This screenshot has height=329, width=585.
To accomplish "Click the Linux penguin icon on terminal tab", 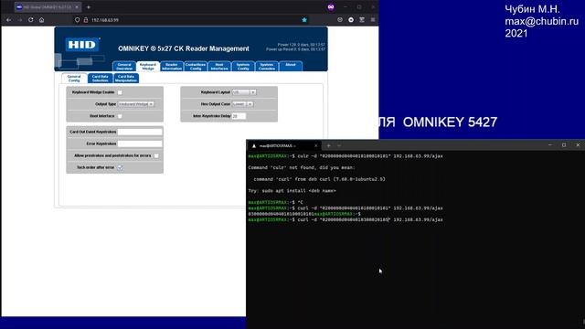I will [x=254, y=146].
